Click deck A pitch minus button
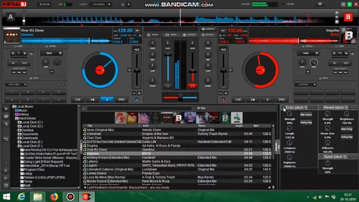Viewport: 359px width, 202px height. tap(134, 93)
